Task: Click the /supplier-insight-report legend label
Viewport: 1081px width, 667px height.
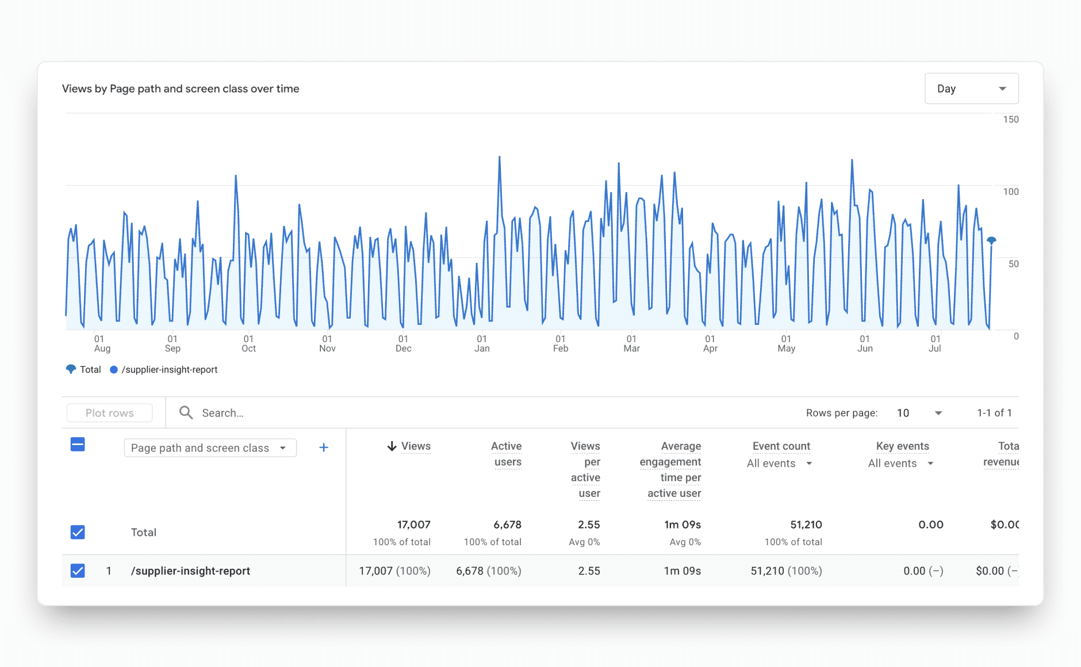Action: (170, 370)
